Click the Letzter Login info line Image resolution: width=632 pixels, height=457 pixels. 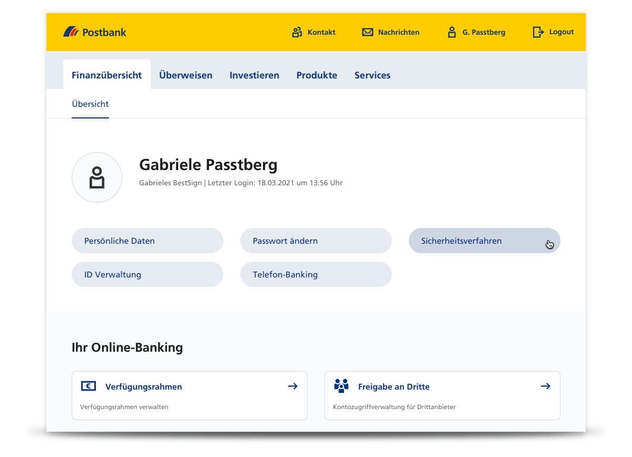point(241,183)
